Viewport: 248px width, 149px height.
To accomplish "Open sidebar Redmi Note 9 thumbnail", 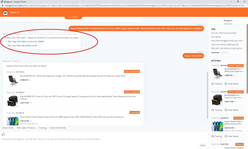I will pos(217,126).
